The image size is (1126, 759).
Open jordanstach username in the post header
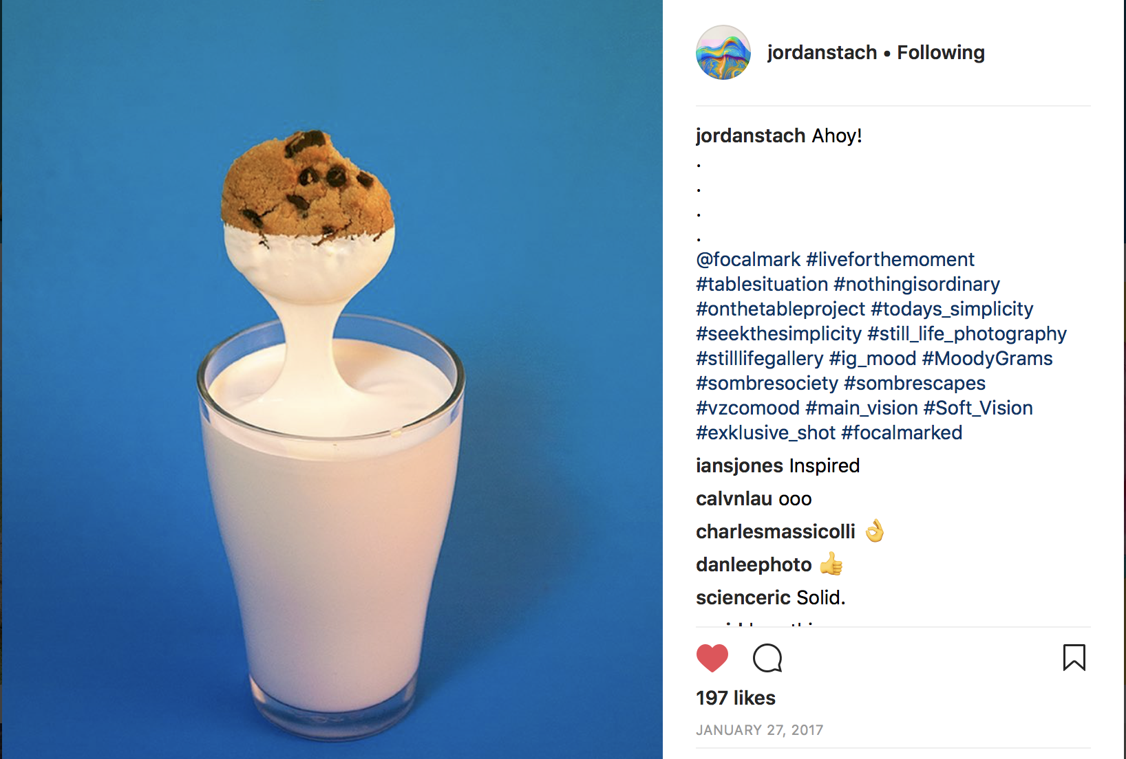822,52
